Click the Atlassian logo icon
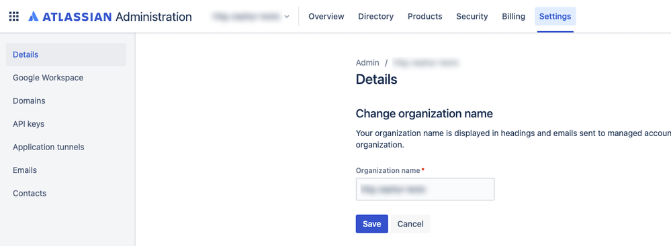 pos(34,17)
